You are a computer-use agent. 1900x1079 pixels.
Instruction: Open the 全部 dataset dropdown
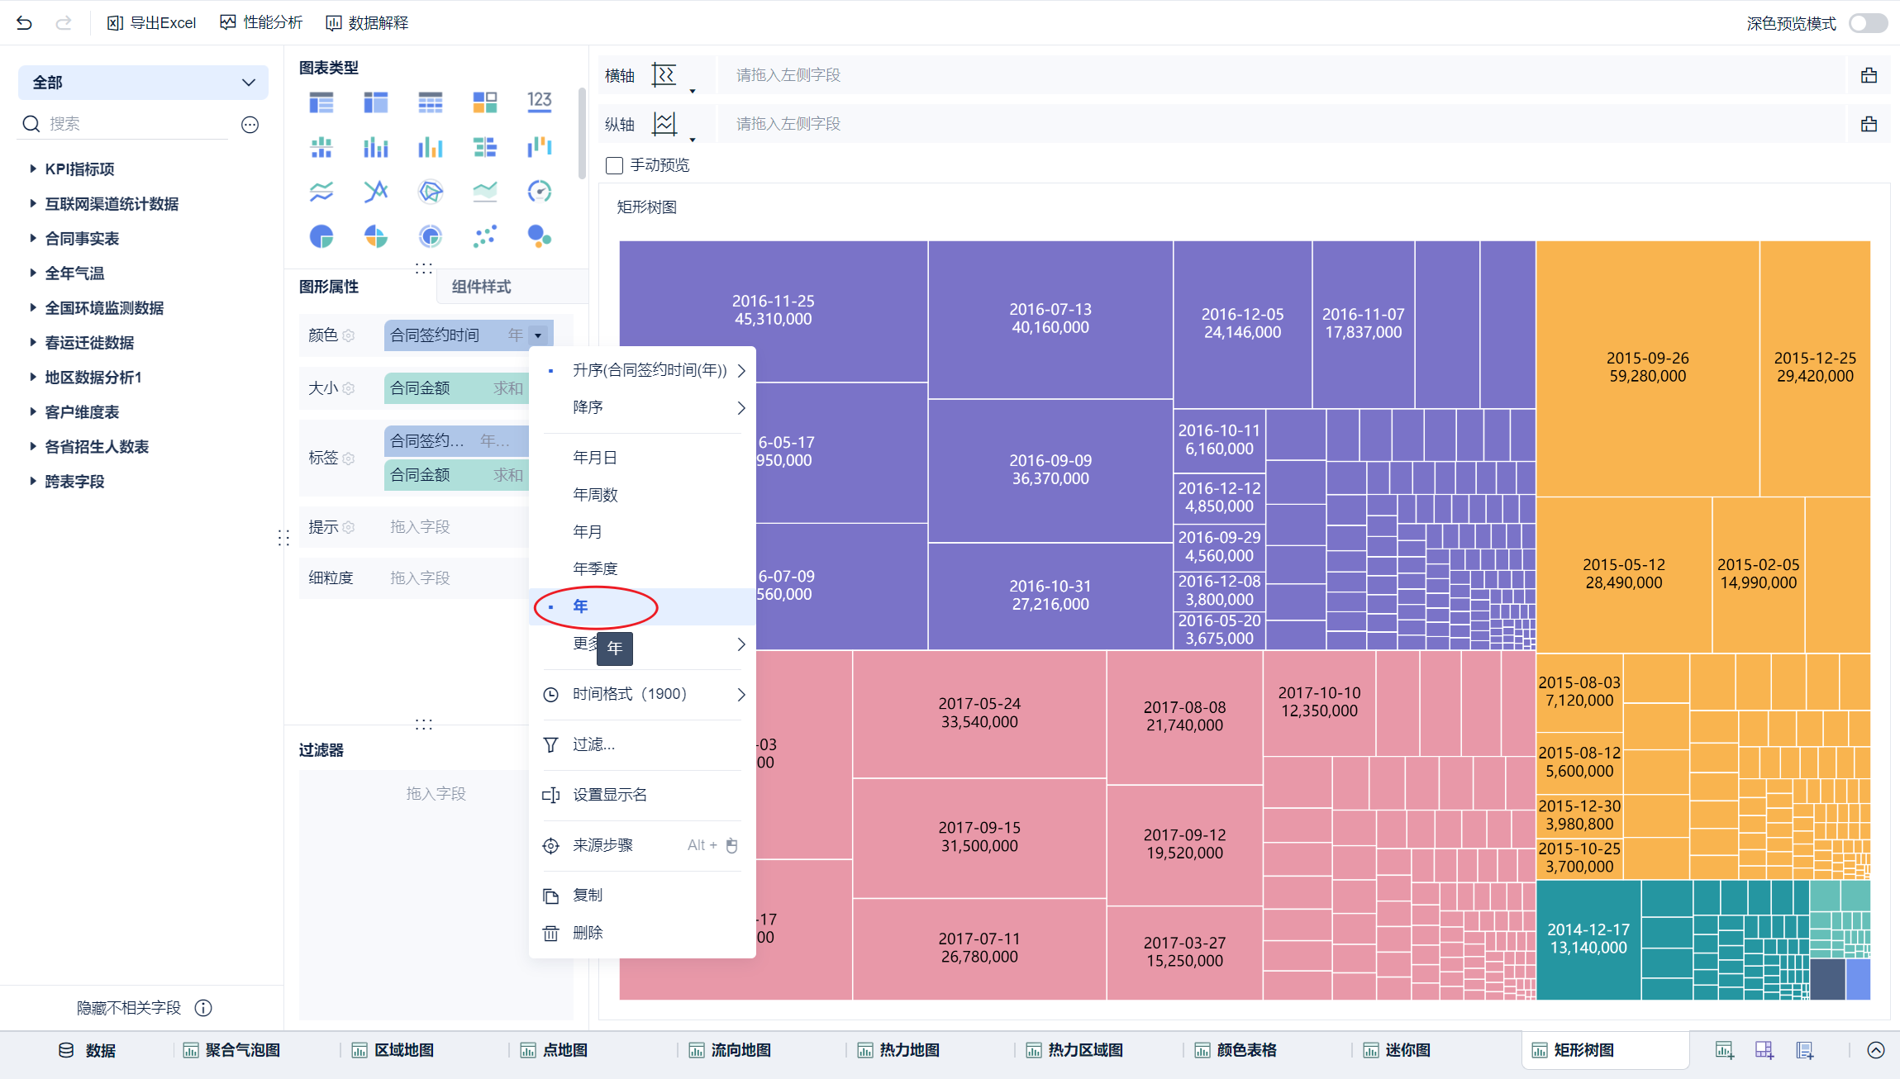point(143,82)
